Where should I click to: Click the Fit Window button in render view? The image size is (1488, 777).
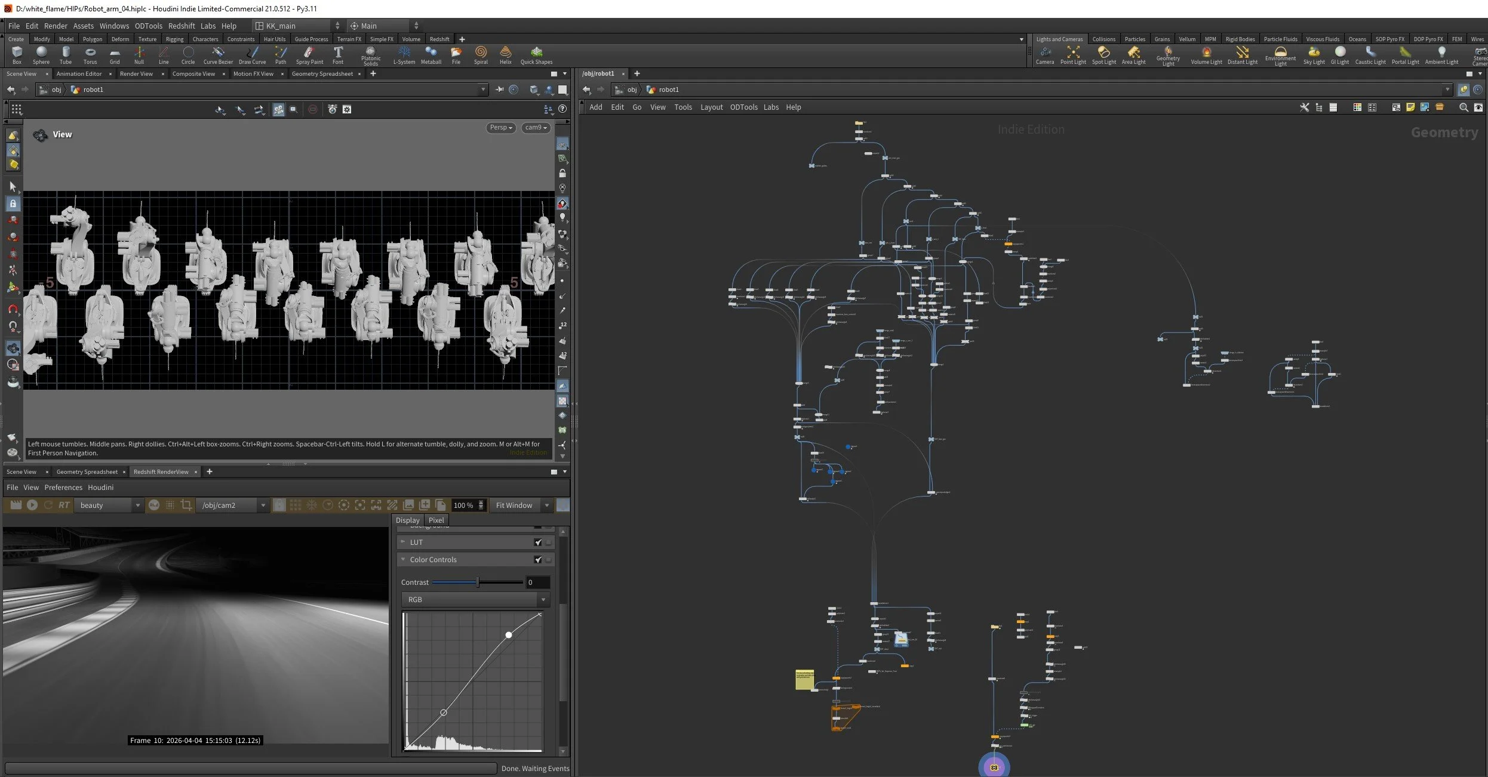(515, 505)
